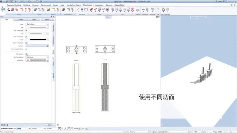Viewport: 237px width, 133px height.
Task: Click the mirror H-shaped icon in ribbon
Action: pyautogui.click(x=107, y=9)
